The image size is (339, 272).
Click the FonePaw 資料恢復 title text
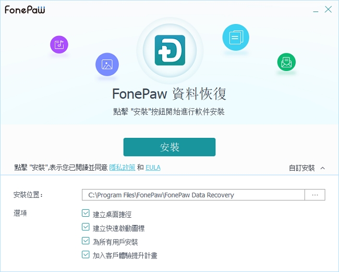click(169, 94)
